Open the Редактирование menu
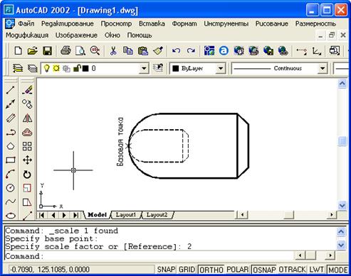Viewport: 351px width, 276px height. (x=68, y=23)
